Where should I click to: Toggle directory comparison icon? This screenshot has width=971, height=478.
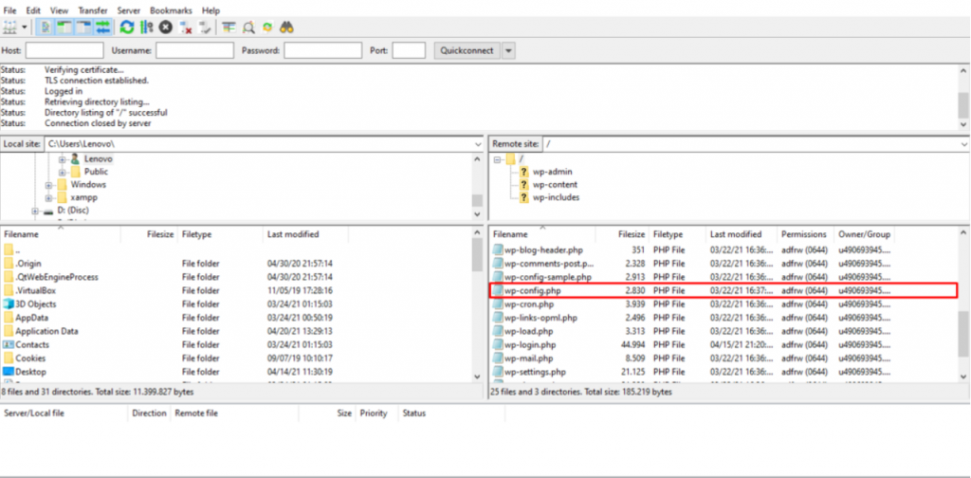pyautogui.click(x=247, y=28)
